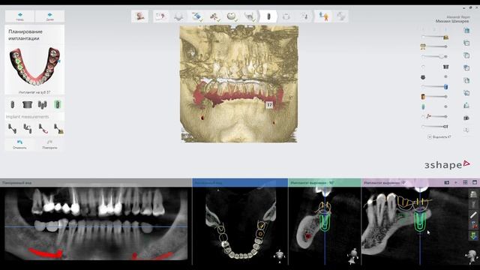Adjust the bottom CT contrast slider
The height and width of the screenshot is (270, 480).
click(435, 127)
